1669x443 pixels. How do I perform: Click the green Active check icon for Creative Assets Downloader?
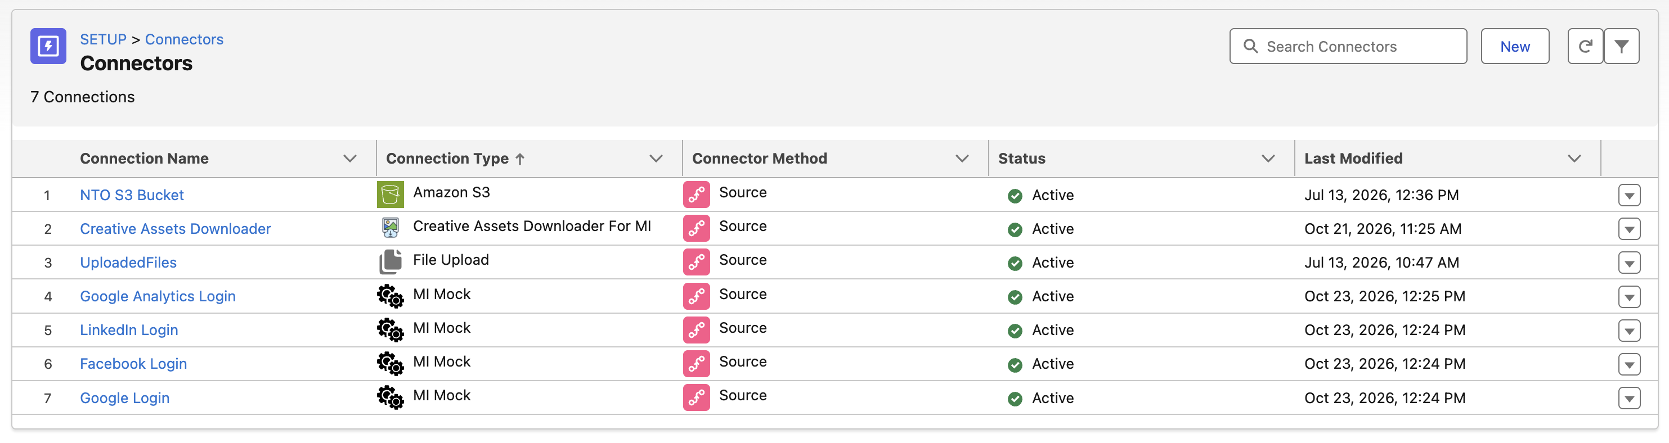pyautogui.click(x=1015, y=229)
